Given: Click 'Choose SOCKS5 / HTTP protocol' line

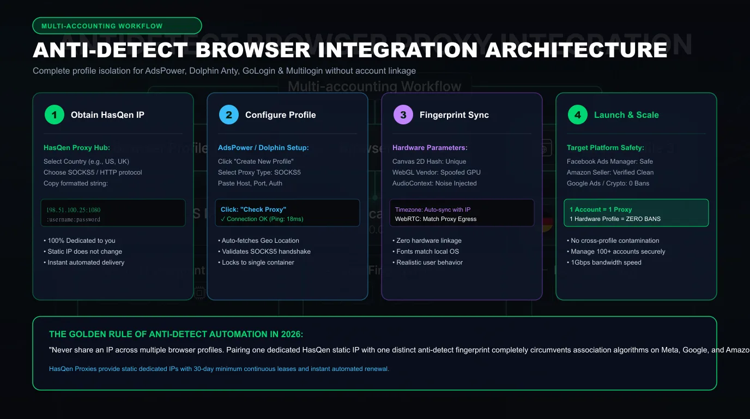Looking at the screenshot, I should (93, 172).
